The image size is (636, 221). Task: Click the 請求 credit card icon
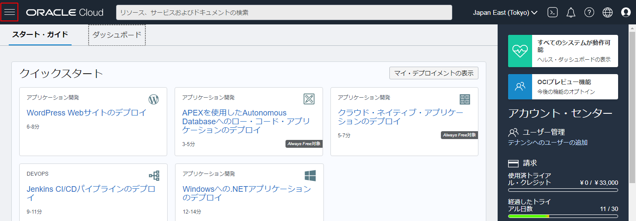[x=513, y=163]
